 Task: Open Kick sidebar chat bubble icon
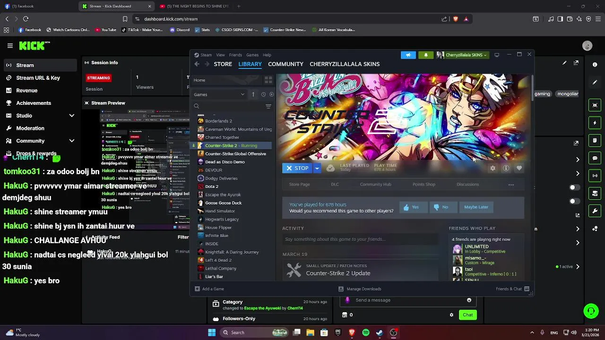click(595, 158)
